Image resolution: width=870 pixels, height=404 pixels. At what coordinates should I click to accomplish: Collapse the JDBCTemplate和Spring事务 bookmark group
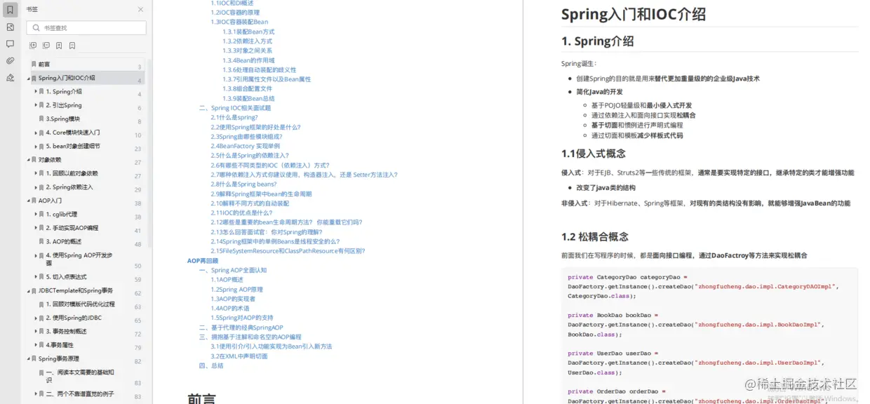(29, 290)
